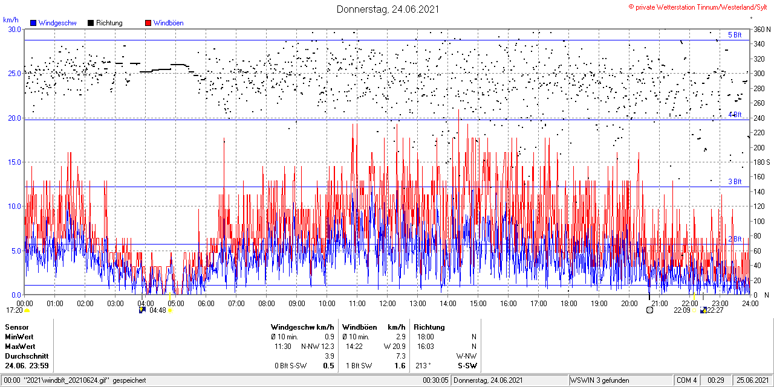Click the MinWert row label
The width and height of the screenshot is (774, 387).
pos(19,337)
